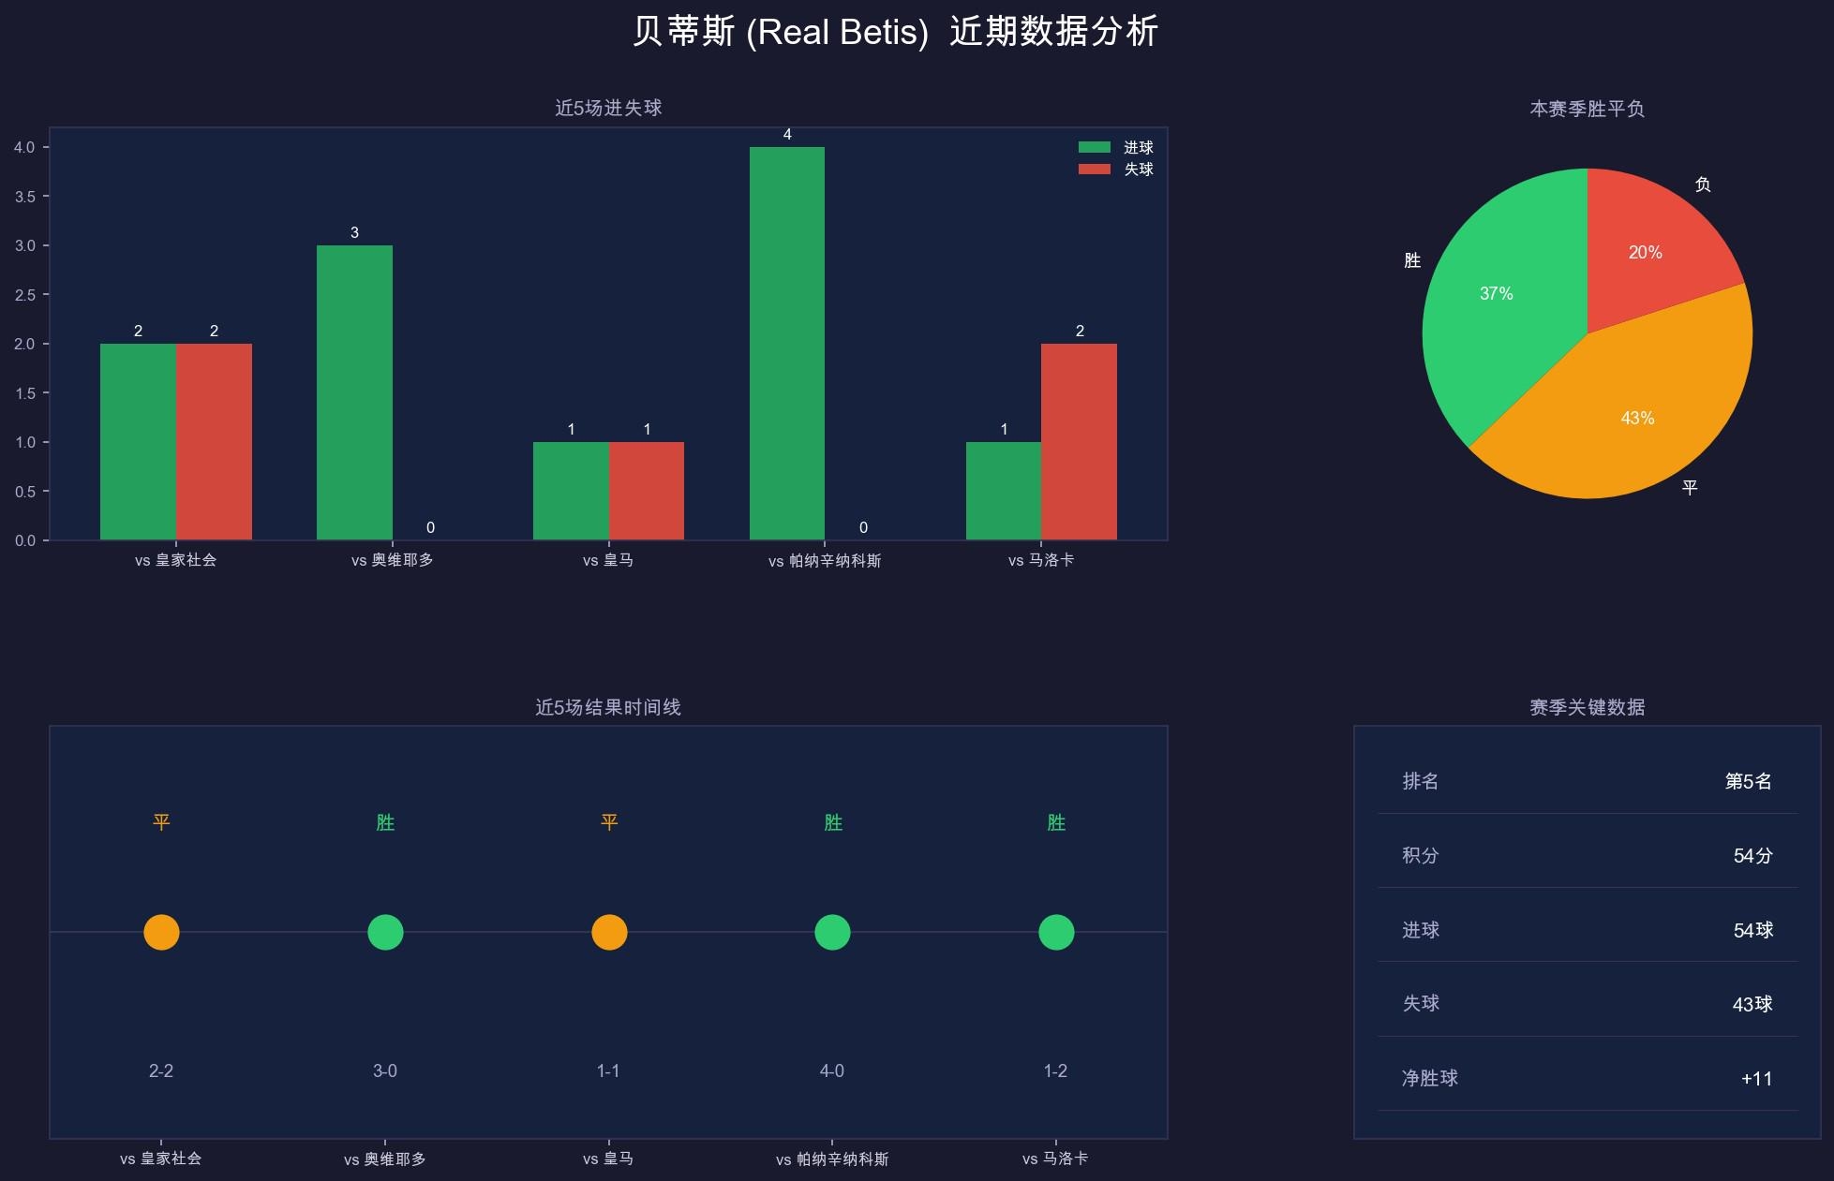Image resolution: width=1834 pixels, height=1181 pixels.
Task: Click the orange timeline marker for 皇家社会
Action: pos(161,932)
